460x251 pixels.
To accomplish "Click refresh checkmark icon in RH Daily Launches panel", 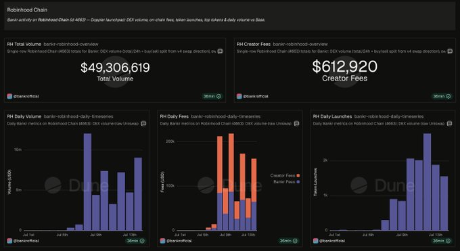I will [448, 241].
